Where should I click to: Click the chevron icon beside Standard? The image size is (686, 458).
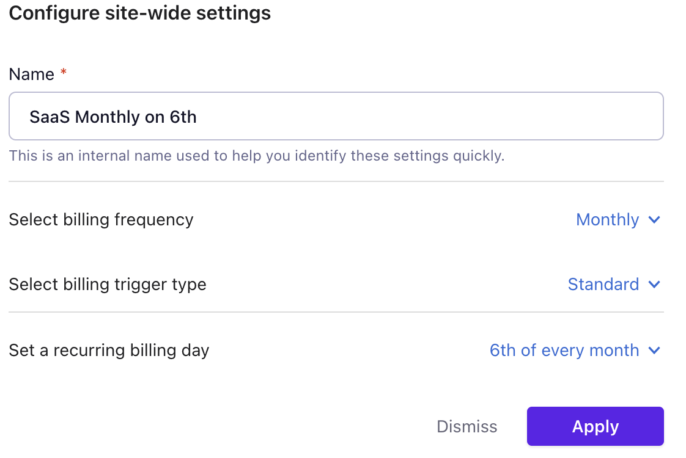(654, 285)
